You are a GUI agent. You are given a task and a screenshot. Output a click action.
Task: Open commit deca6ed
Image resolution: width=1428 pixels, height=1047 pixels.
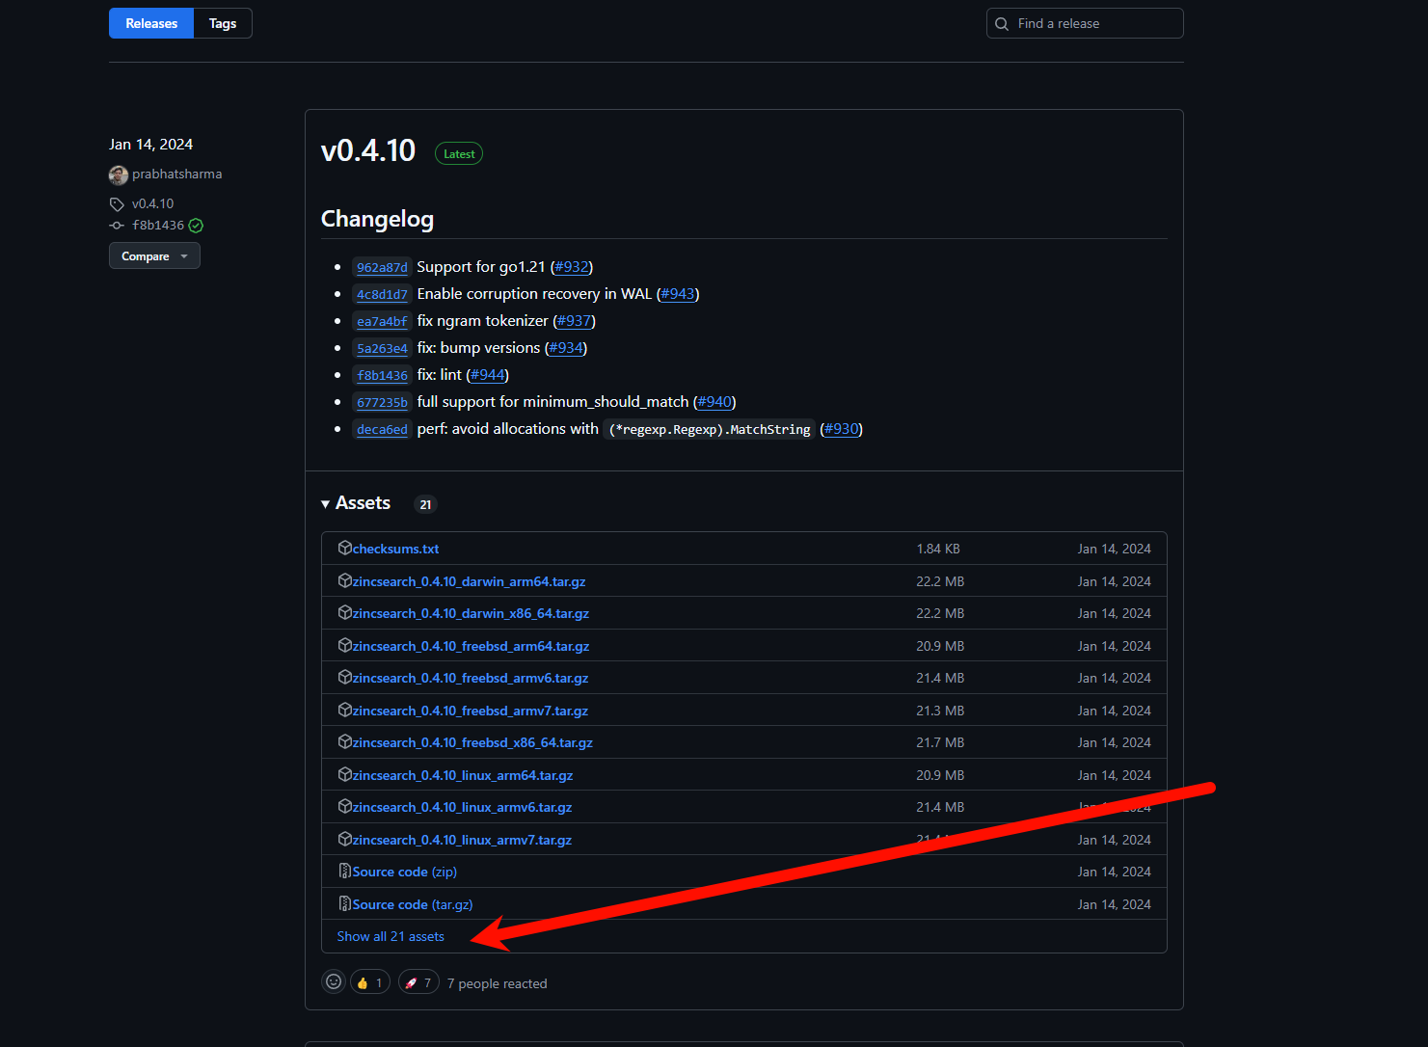tap(382, 429)
